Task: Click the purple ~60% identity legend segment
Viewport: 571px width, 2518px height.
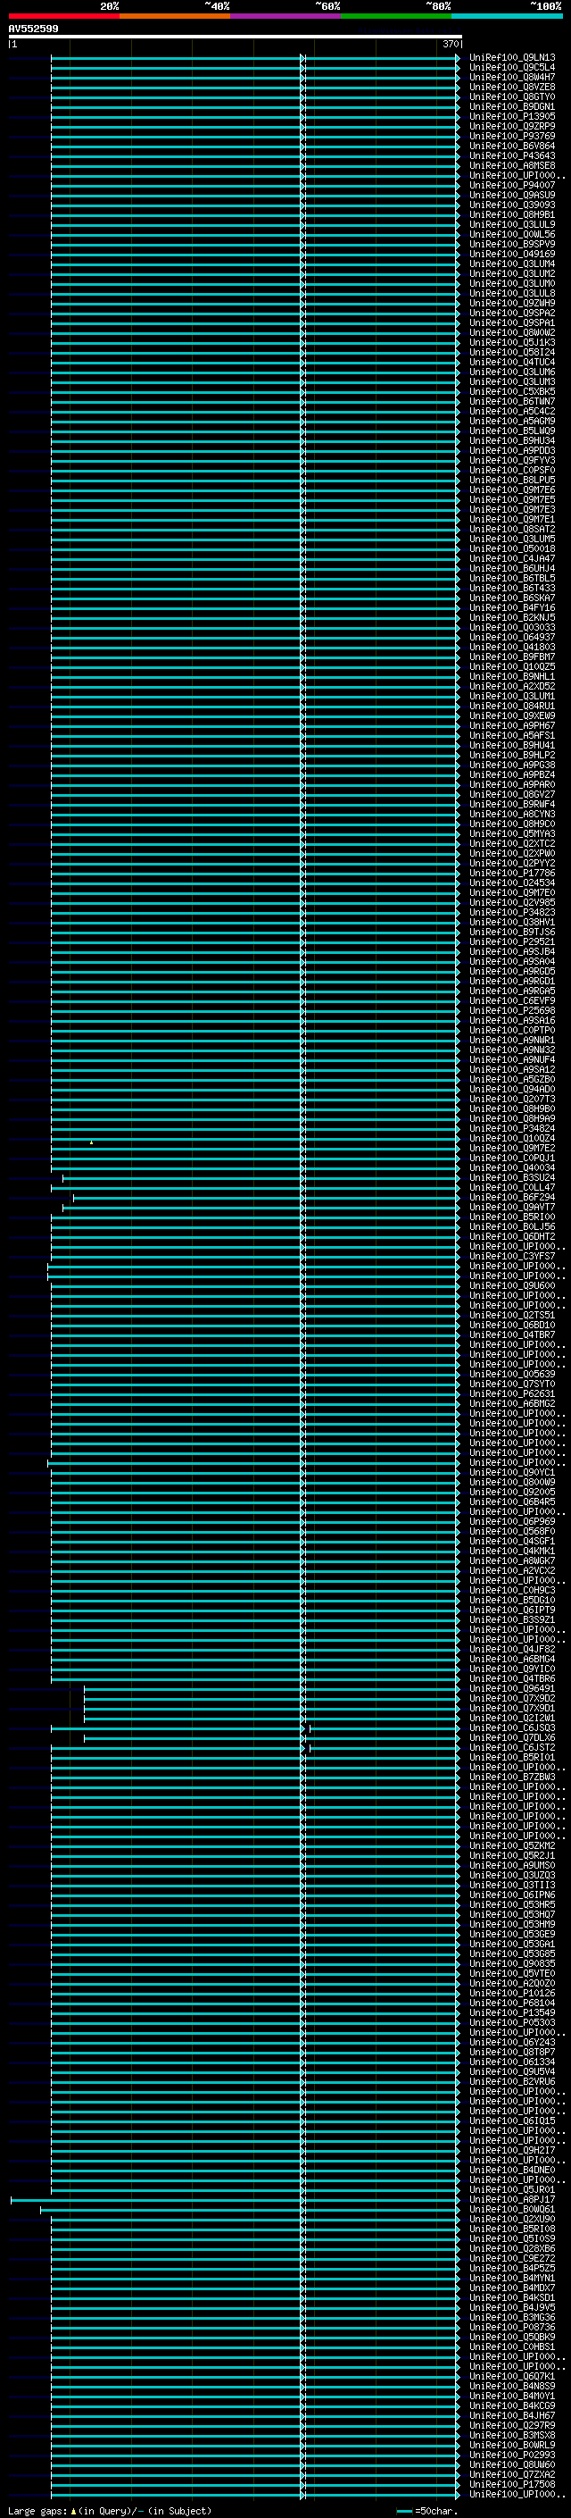Action: [285, 16]
